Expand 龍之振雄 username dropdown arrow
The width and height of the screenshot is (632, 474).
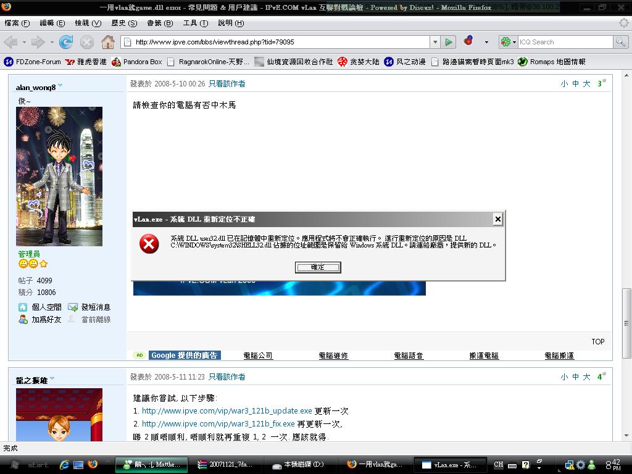(52, 378)
